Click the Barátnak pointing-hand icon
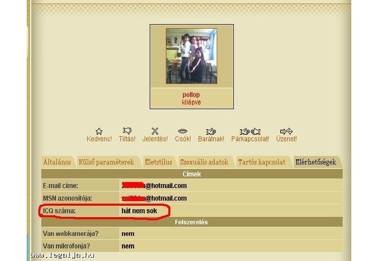The image size is (378, 261). point(211,131)
